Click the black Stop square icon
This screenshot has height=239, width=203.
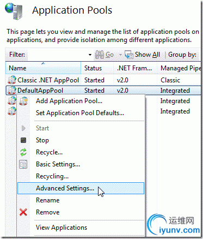tap(23, 140)
